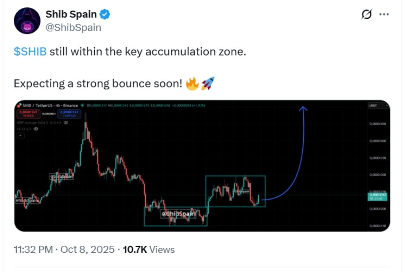Click the fire emoji in the tweet

click(191, 84)
